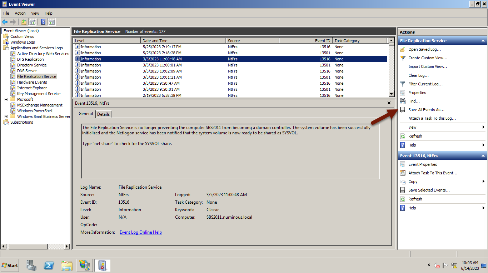Open View submenu in Actions pane
The image size is (488, 273).
click(x=442, y=127)
